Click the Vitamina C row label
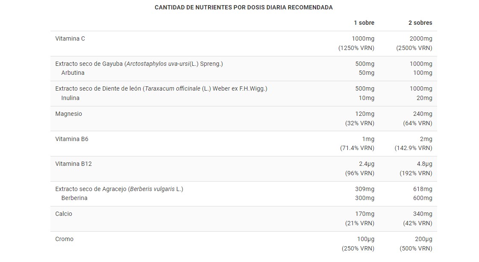The image size is (479, 262). (x=70, y=38)
